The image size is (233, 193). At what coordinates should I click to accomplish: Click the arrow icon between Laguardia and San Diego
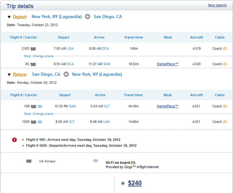(x=88, y=17)
